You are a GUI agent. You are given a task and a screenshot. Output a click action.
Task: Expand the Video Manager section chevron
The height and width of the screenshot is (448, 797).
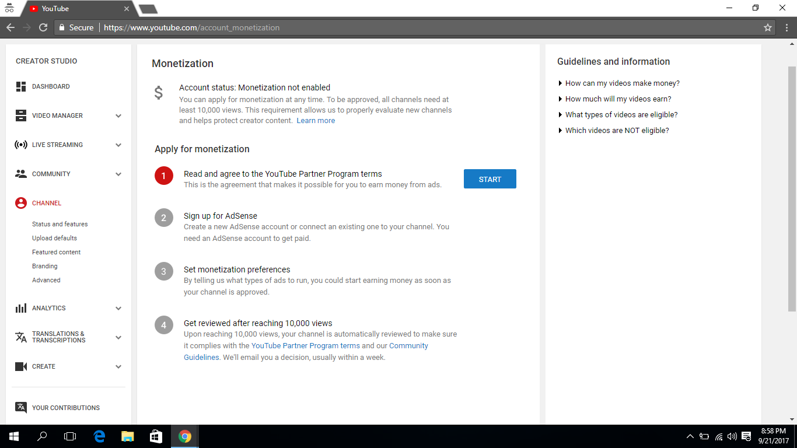pyautogui.click(x=118, y=116)
